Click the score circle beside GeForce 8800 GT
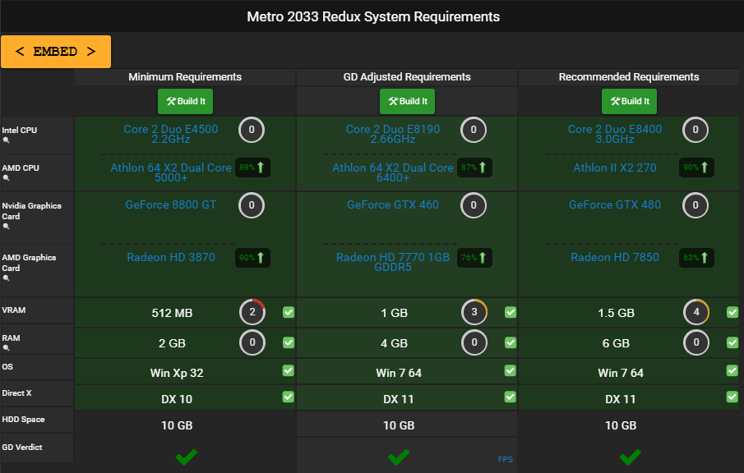 tap(252, 205)
